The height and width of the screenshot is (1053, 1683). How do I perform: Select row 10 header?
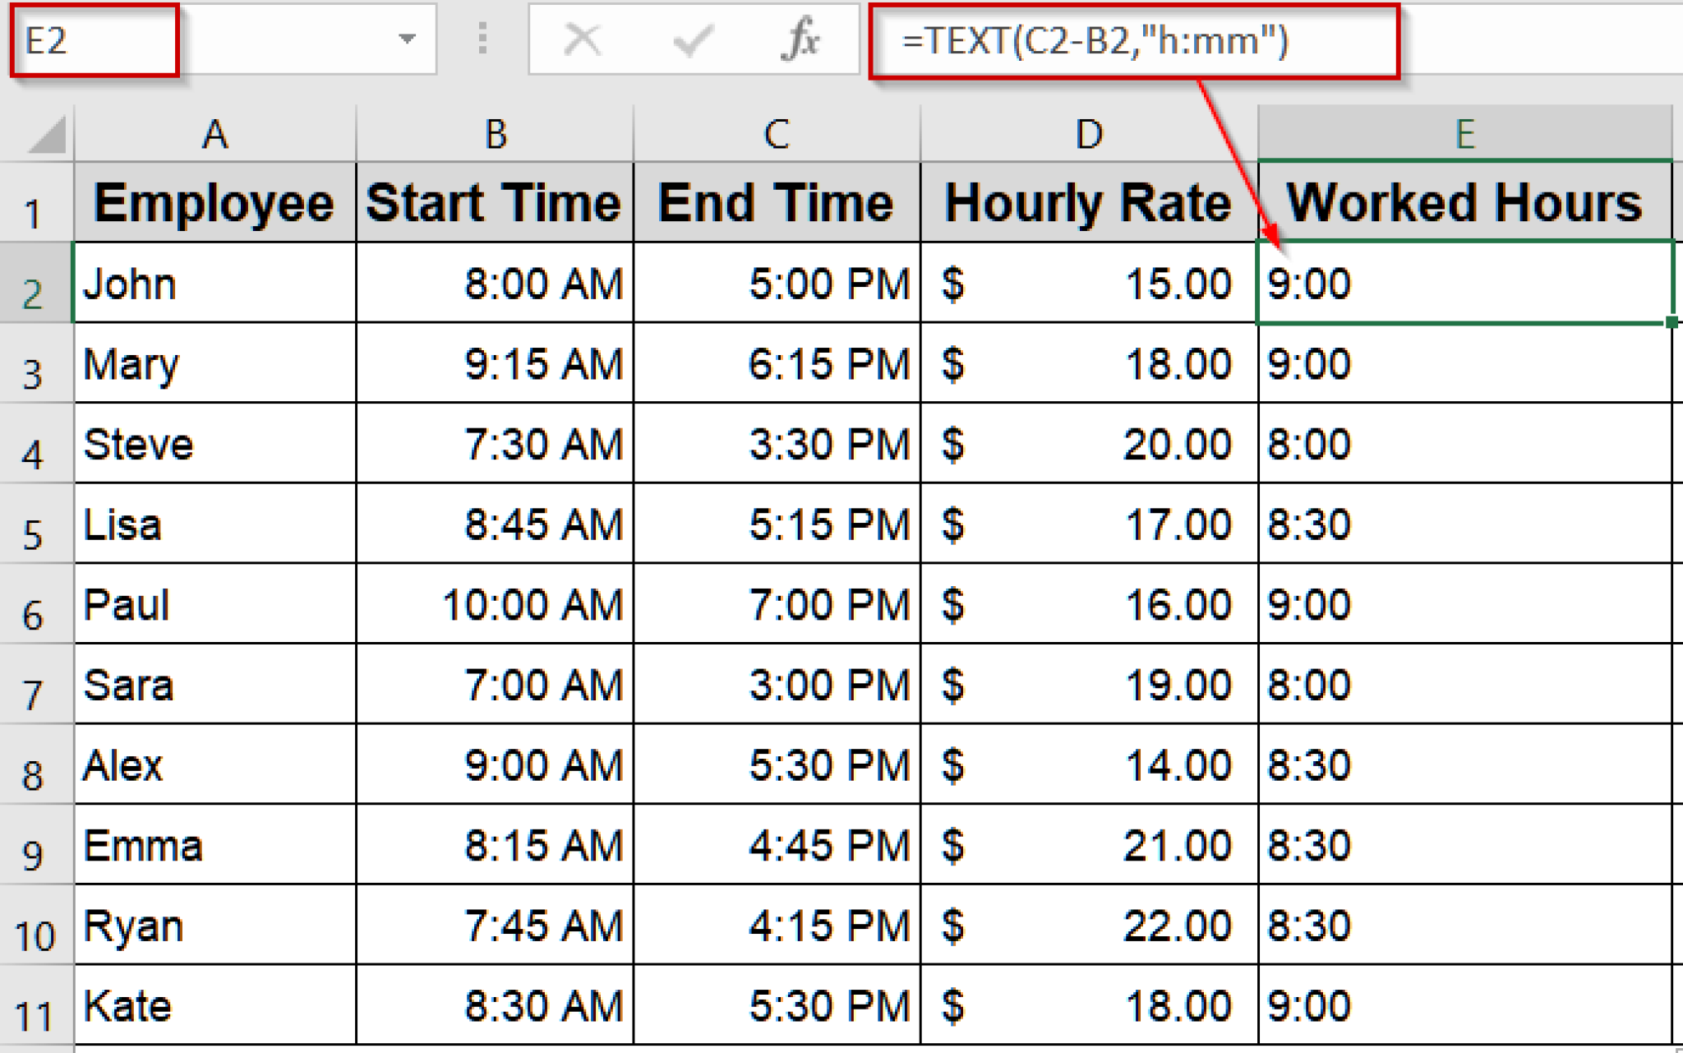pyautogui.click(x=36, y=925)
